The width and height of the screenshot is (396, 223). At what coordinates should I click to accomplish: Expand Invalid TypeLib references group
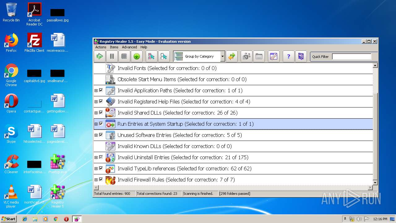tap(96, 168)
